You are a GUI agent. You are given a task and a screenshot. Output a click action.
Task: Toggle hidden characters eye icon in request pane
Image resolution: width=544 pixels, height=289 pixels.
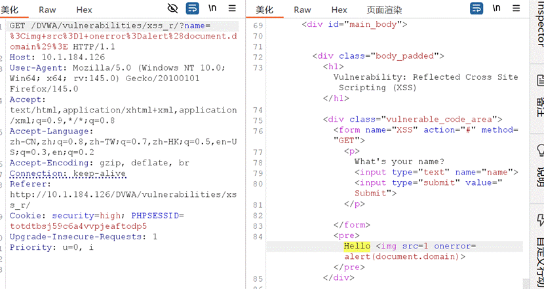tap(172, 8)
